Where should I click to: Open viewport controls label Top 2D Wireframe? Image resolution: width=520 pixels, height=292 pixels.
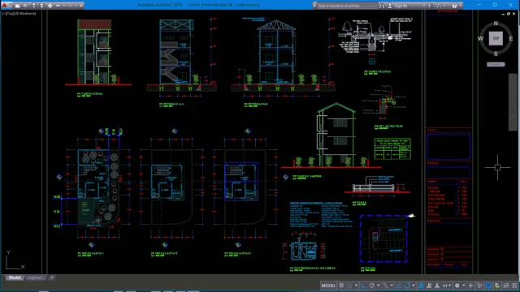(19, 14)
